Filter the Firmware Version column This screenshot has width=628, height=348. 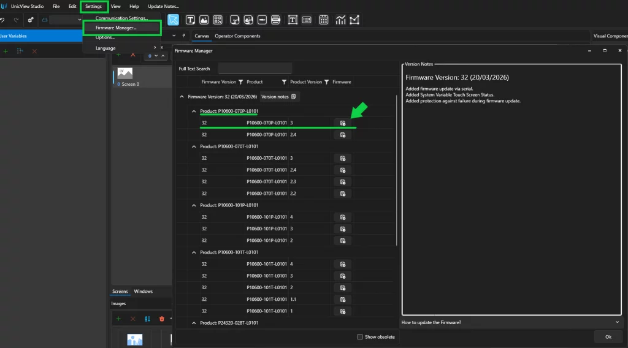240,82
